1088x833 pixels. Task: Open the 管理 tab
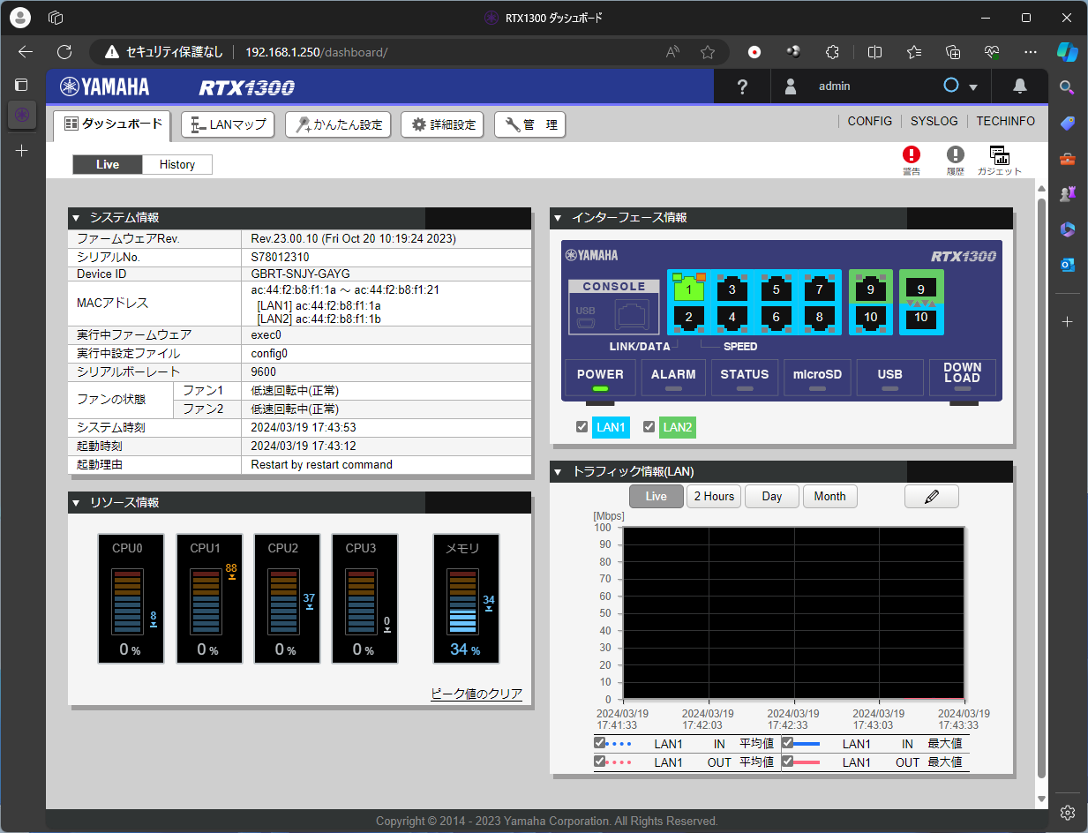[x=529, y=124]
